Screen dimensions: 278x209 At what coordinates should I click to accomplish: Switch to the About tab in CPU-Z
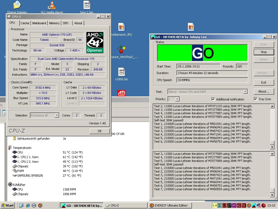78,23
